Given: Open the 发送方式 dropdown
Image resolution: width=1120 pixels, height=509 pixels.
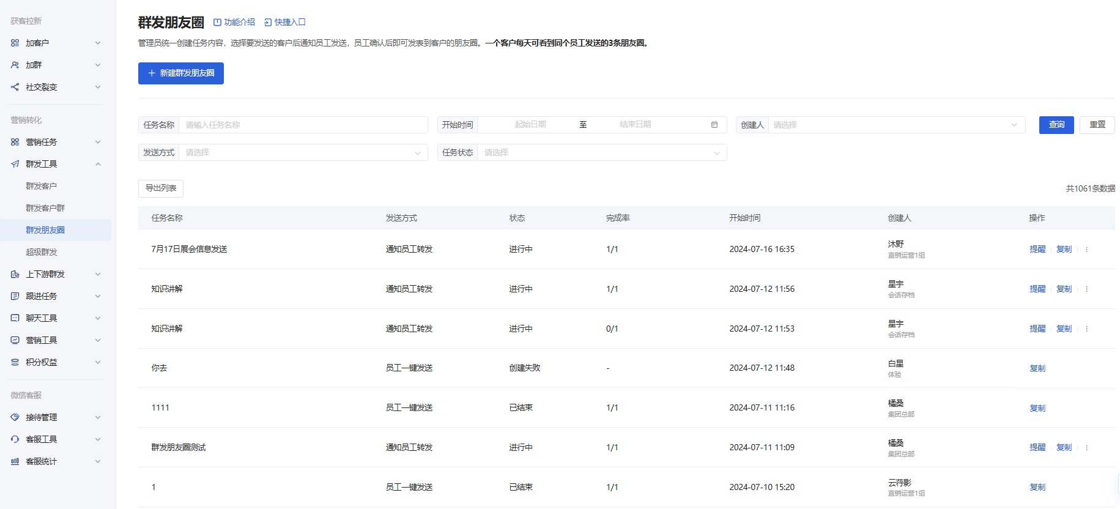Looking at the screenshot, I should (x=303, y=152).
